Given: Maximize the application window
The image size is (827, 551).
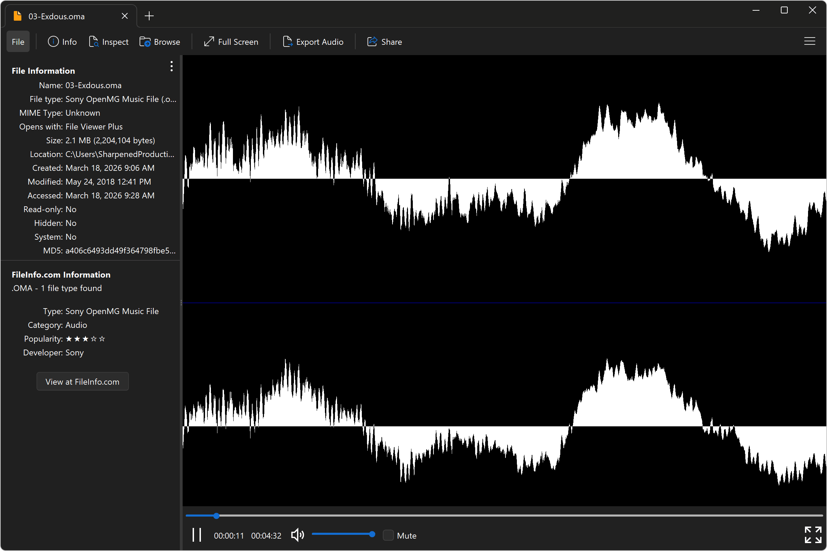Looking at the screenshot, I should pyautogui.click(x=784, y=10).
